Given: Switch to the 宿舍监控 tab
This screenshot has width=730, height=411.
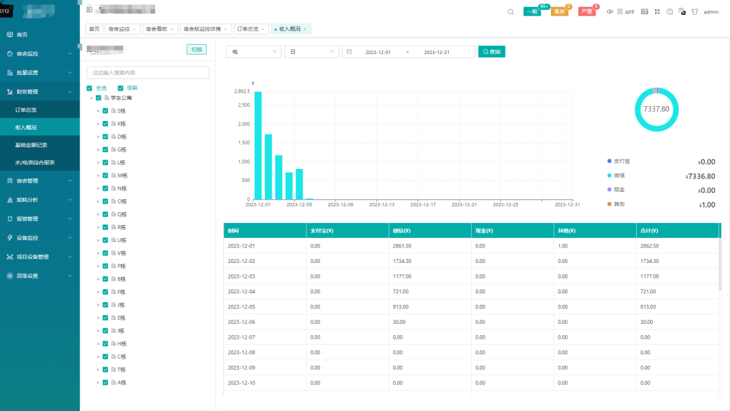Looking at the screenshot, I should click(x=122, y=29).
